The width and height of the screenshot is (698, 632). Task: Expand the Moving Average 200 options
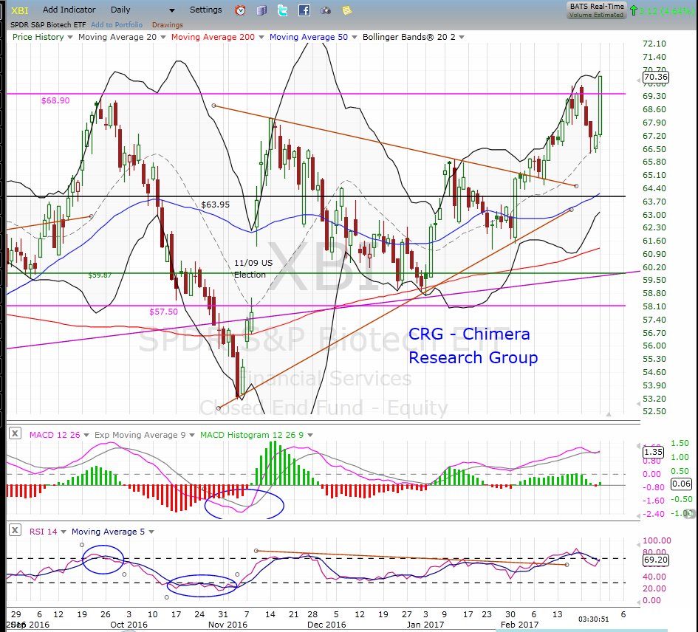pos(261,38)
